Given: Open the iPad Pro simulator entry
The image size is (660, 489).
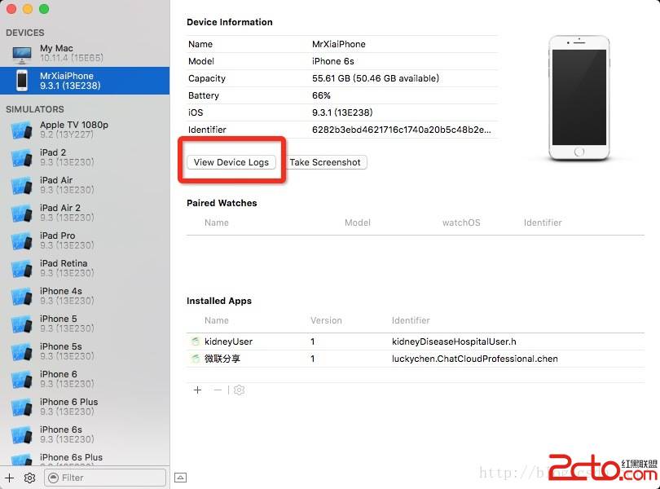Looking at the screenshot, I should [85, 240].
